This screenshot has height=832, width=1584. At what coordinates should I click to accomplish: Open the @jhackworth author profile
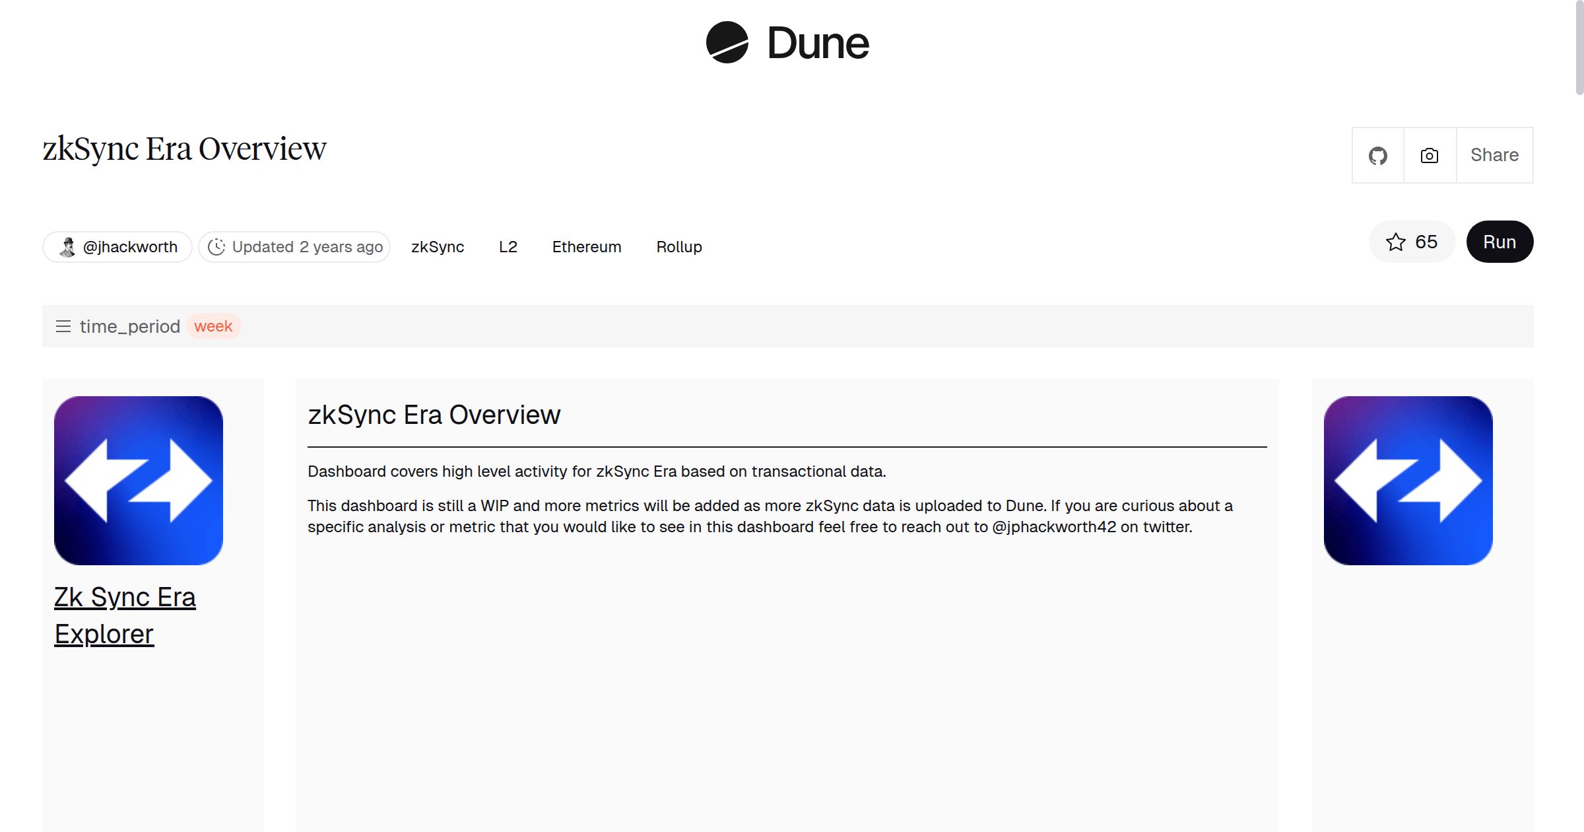click(x=130, y=247)
